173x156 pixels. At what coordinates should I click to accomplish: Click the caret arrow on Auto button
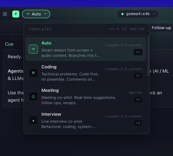(45, 14)
